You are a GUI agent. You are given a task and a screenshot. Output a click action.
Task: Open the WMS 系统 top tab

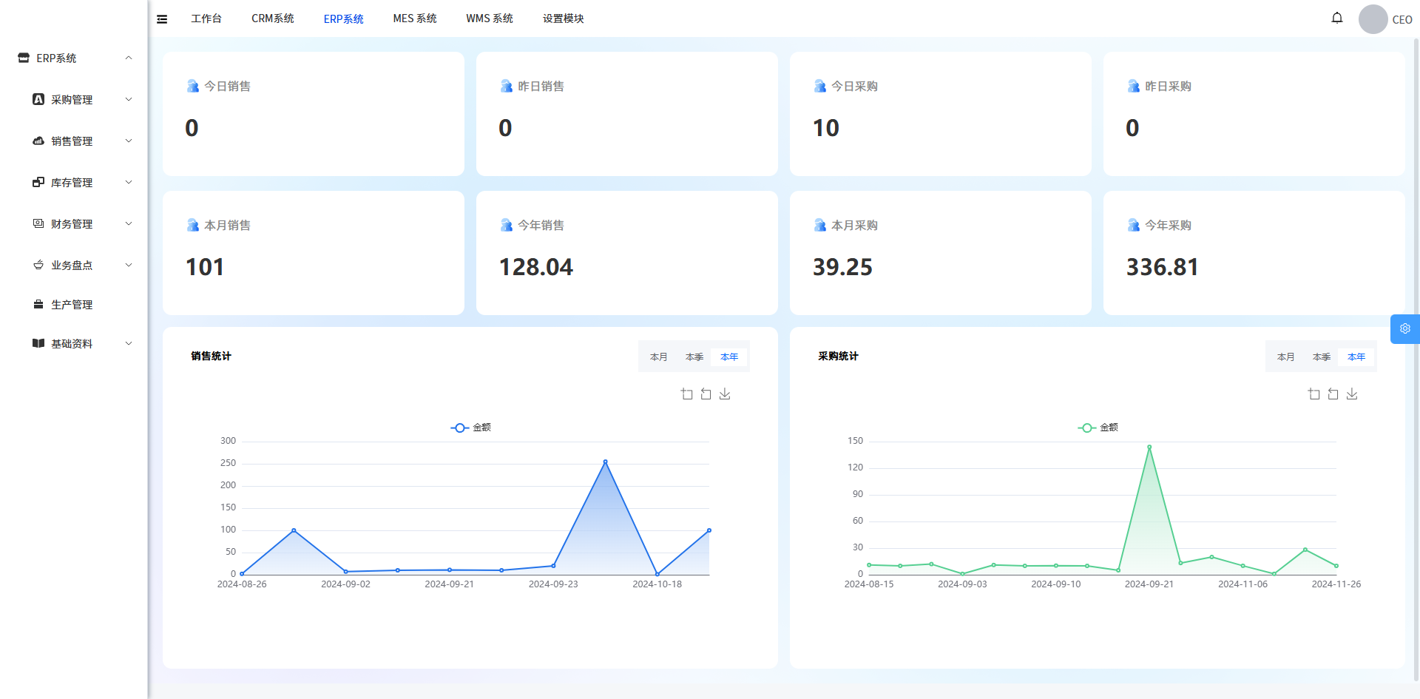tap(489, 18)
